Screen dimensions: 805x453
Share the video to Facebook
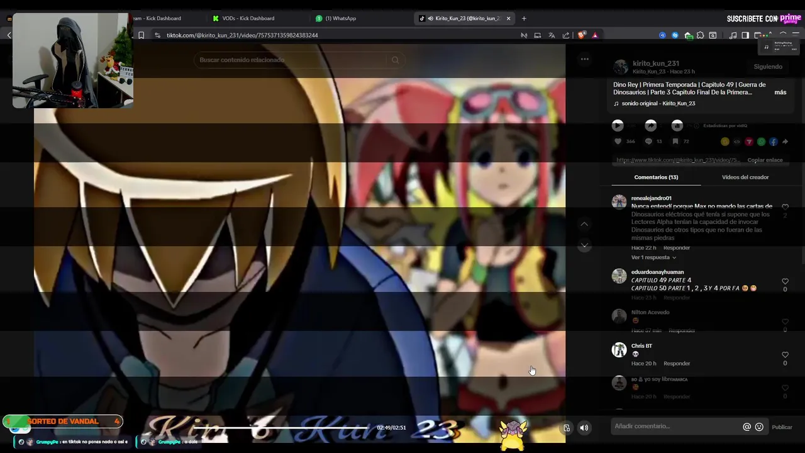tap(773, 142)
